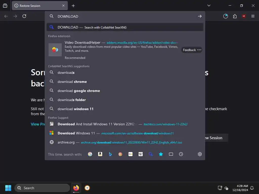The image size is (259, 194).
Task: Choose the 'downloads' suggestion
Action: click(x=125, y=72)
